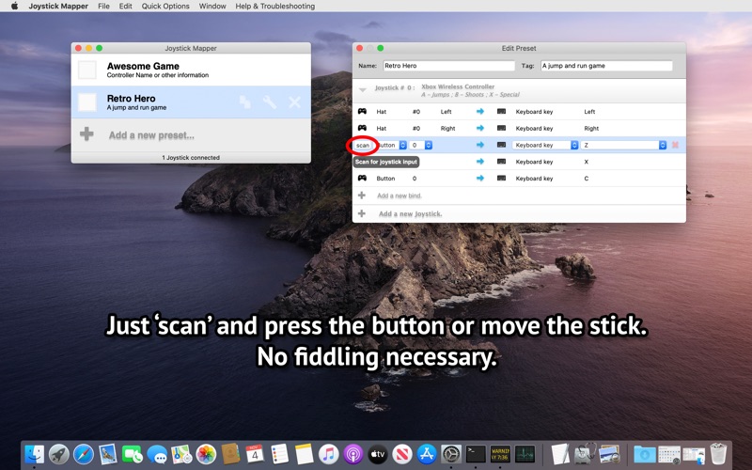Image resolution: width=752 pixels, height=470 pixels.
Task: Click the Name field containing Retro Hero
Action: [x=449, y=66]
